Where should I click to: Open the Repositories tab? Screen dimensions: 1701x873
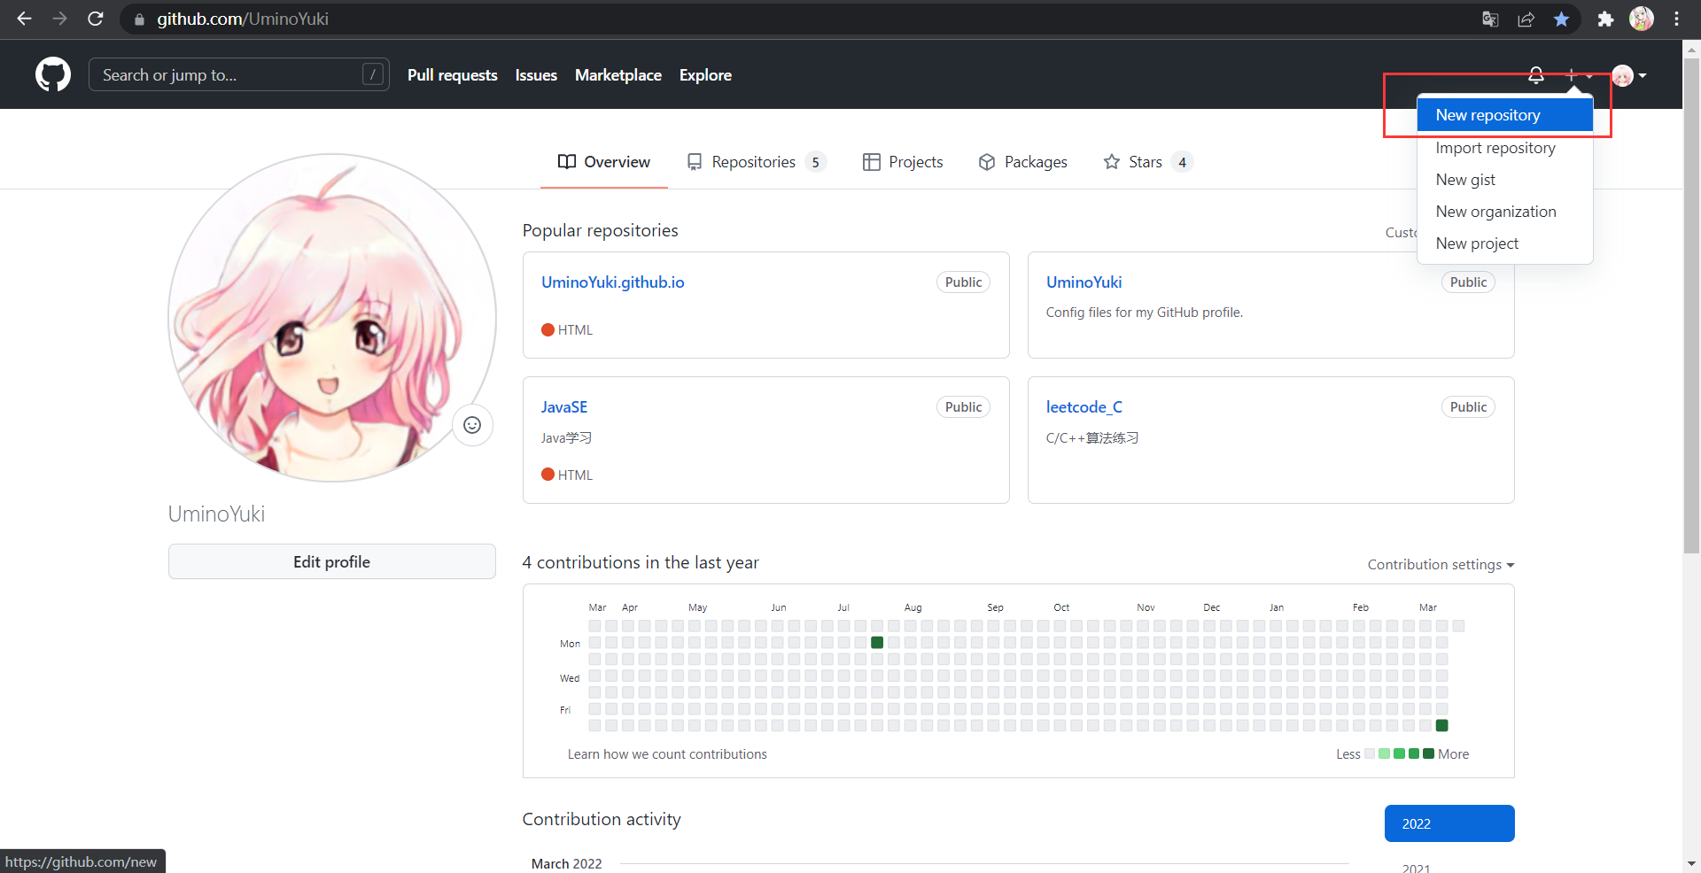coord(756,162)
